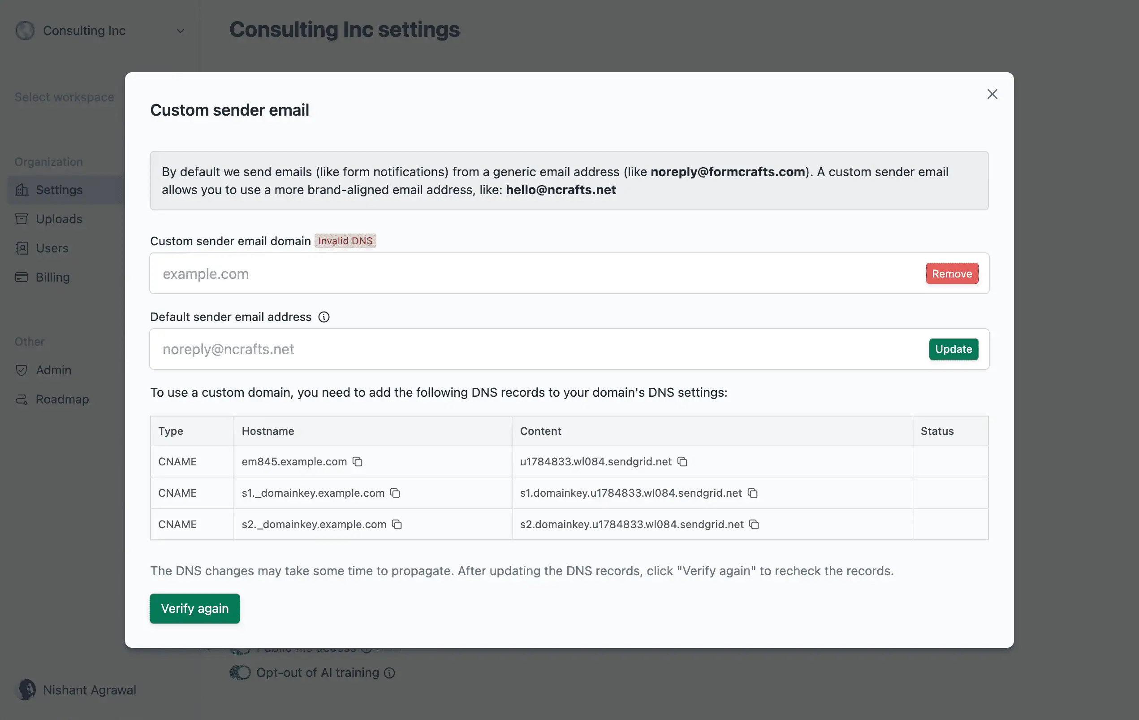
Task: Click Verify again to recheck DNS records
Action: (x=194, y=608)
